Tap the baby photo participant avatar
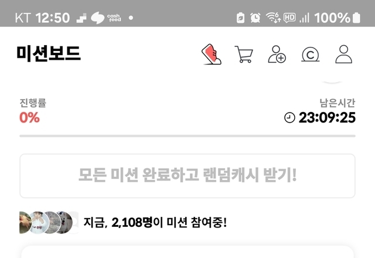This screenshot has height=258, width=375. (38, 222)
